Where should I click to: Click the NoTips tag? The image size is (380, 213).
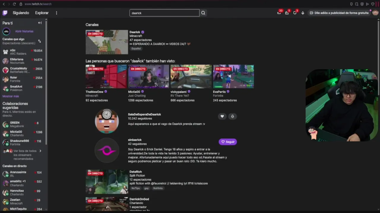tap(135, 188)
